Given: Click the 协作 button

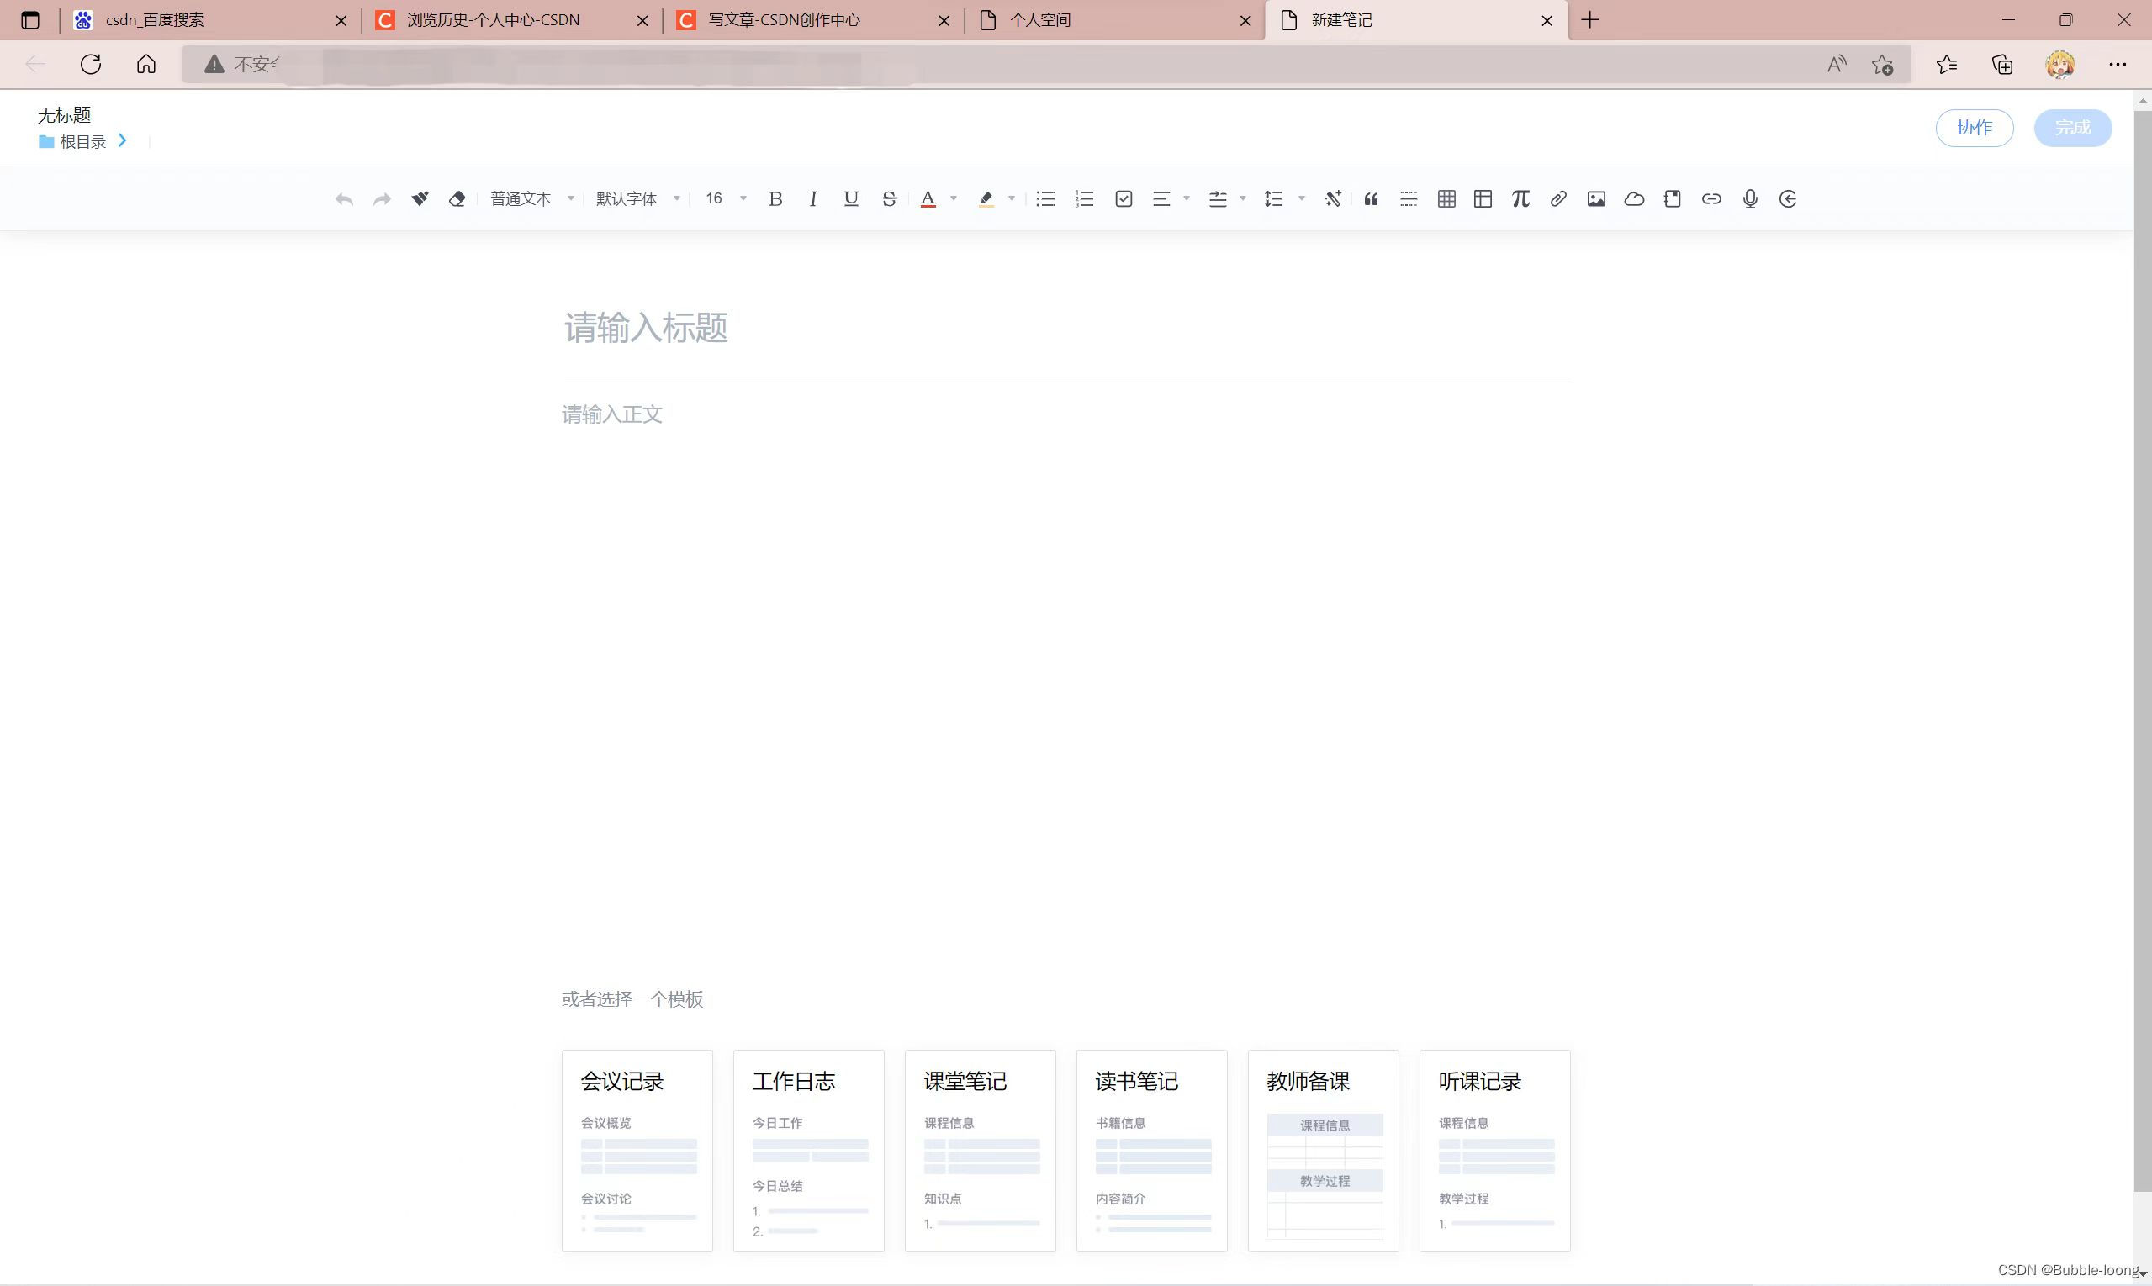Looking at the screenshot, I should coord(1974,128).
